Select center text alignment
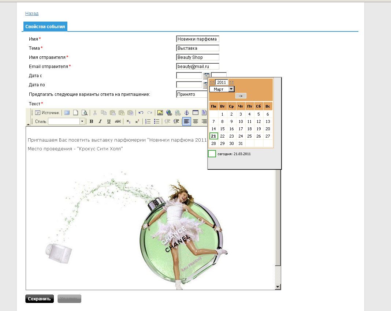 (195, 121)
